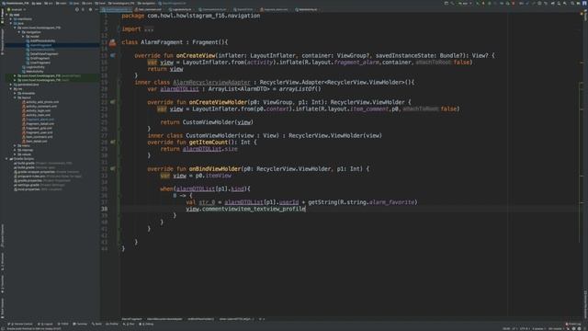This screenshot has height=331, width=588.
Task: Open the Android project view dropdown
Action: click(x=17, y=10)
